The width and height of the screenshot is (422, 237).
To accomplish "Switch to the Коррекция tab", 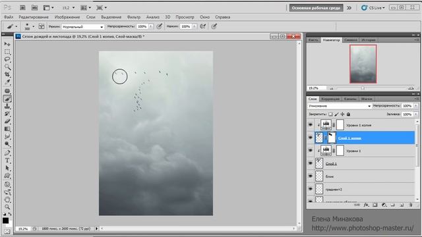I will pos(330,99).
